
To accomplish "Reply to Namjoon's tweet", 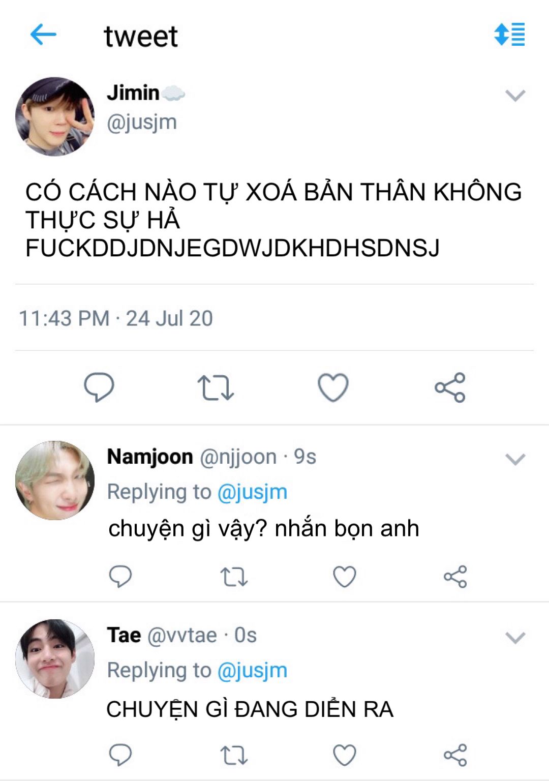I will pos(120,577).
